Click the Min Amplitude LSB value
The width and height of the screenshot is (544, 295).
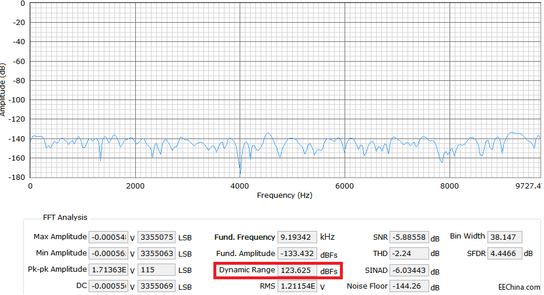(x=156, y=254)
